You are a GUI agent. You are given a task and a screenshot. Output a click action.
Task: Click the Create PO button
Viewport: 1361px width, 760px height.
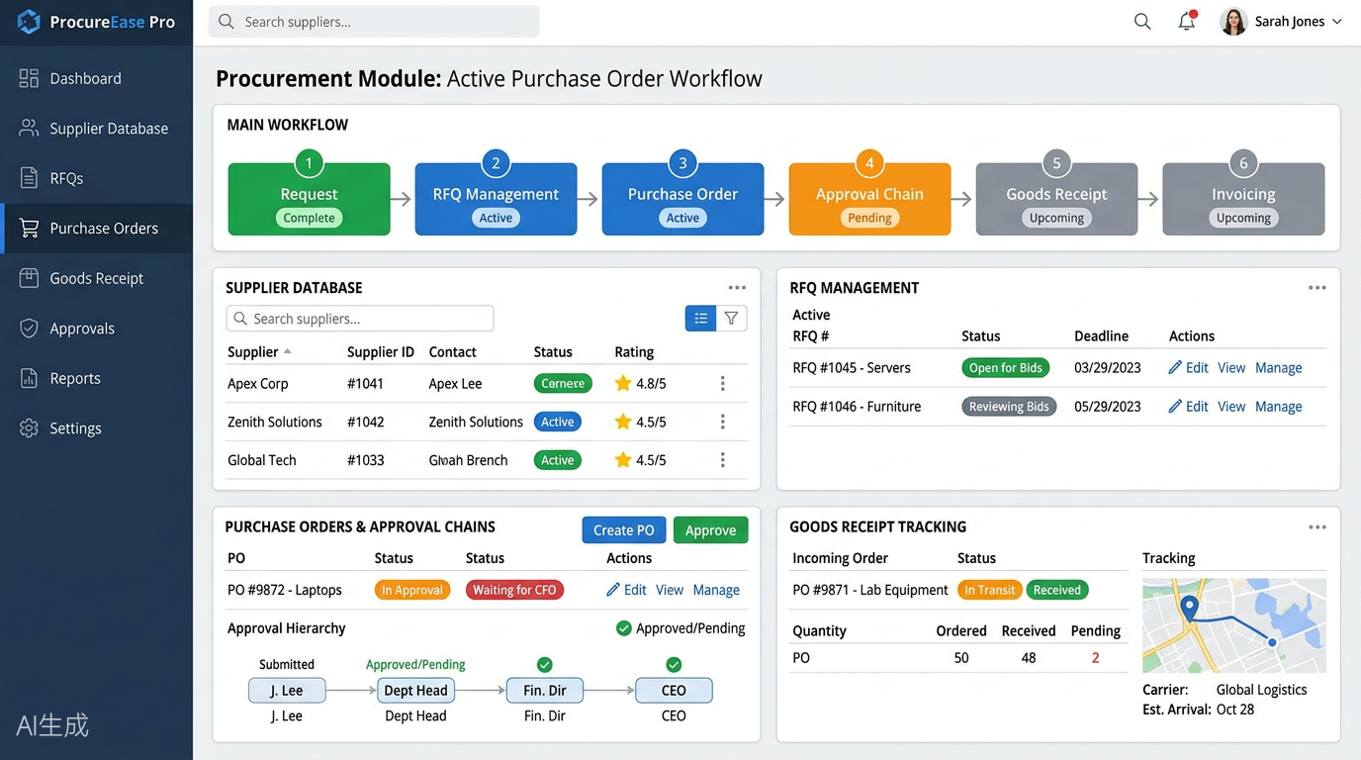(x=623, y=529)
